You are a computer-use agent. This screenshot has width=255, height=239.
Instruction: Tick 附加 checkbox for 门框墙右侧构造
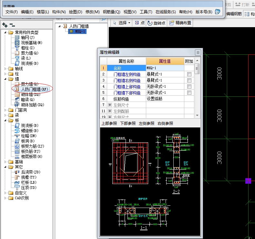click(189, 80)
